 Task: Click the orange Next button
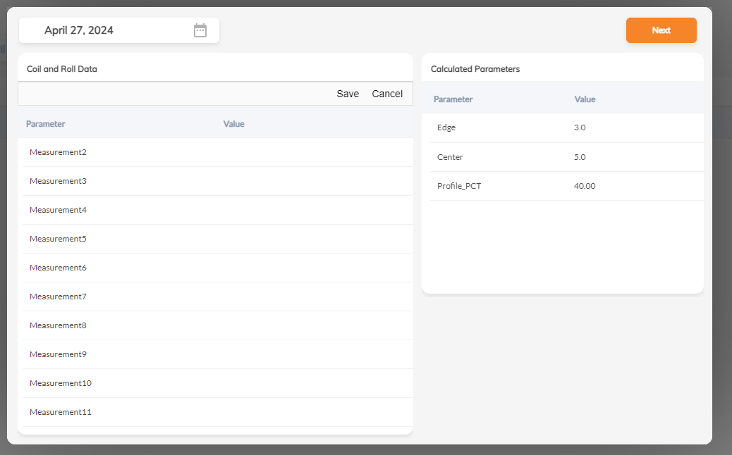point(661,30)
